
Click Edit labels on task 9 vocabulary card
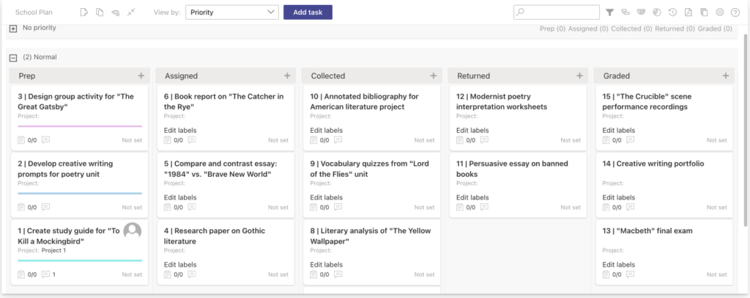pos(326,197)
